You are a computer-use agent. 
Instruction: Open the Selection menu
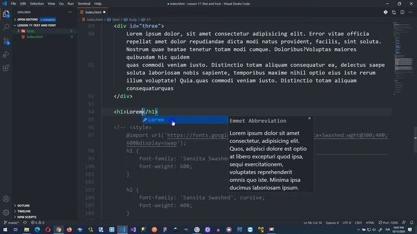[36, 4]
